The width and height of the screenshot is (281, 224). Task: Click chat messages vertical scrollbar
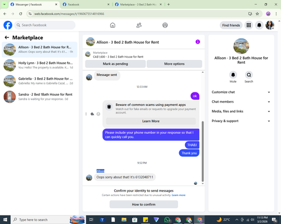tap(202, 151)
